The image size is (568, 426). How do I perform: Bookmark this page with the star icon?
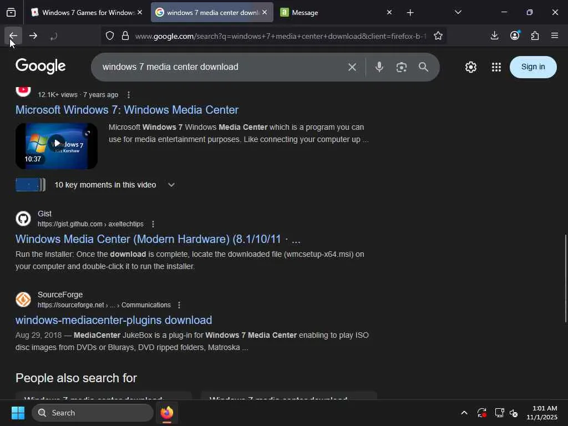click(438, 36)
